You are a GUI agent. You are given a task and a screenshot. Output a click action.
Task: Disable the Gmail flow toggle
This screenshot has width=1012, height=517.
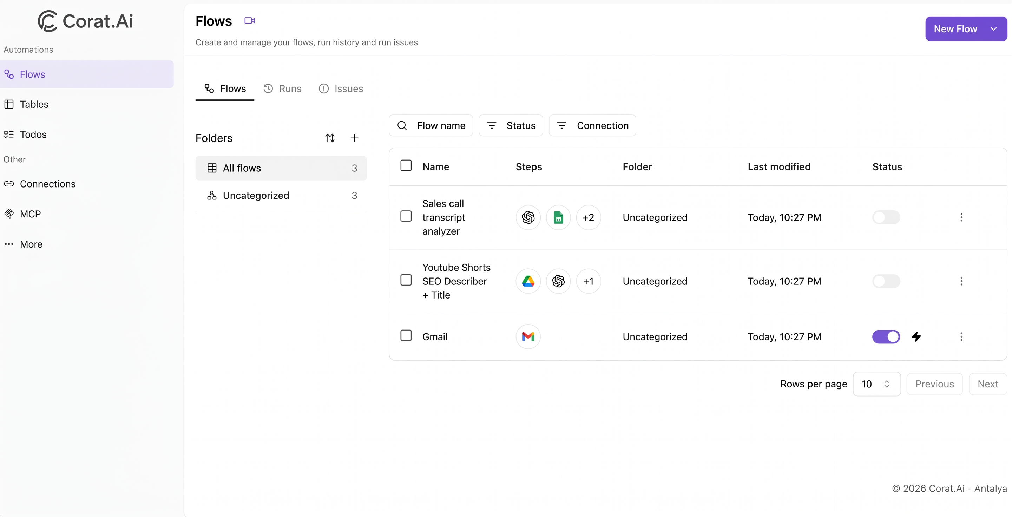tap(886, 337)
